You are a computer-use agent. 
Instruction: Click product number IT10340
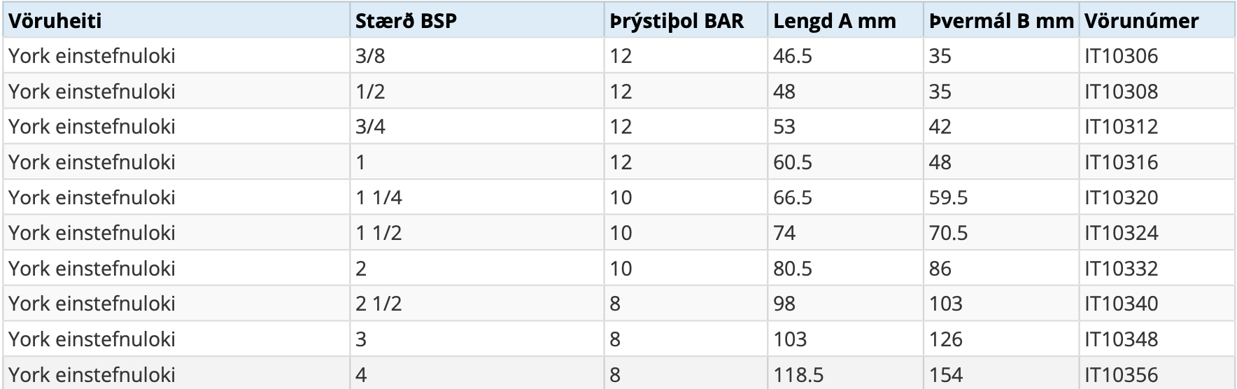click(1122, 304)
